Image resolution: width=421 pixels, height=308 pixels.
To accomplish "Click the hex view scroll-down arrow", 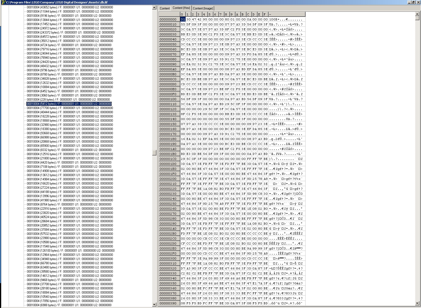I will [417, 303].
